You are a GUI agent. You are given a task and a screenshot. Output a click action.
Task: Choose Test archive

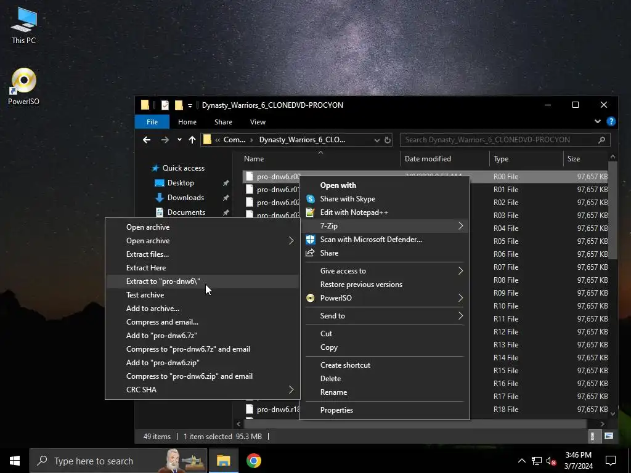(202, 295)
